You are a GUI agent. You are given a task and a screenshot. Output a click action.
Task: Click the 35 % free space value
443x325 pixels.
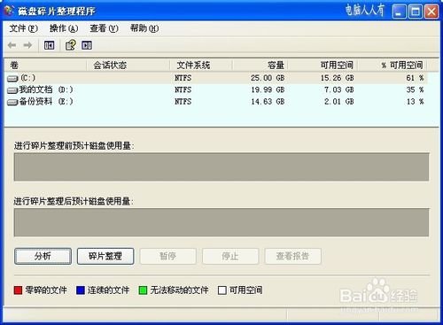tap(415, 90)
